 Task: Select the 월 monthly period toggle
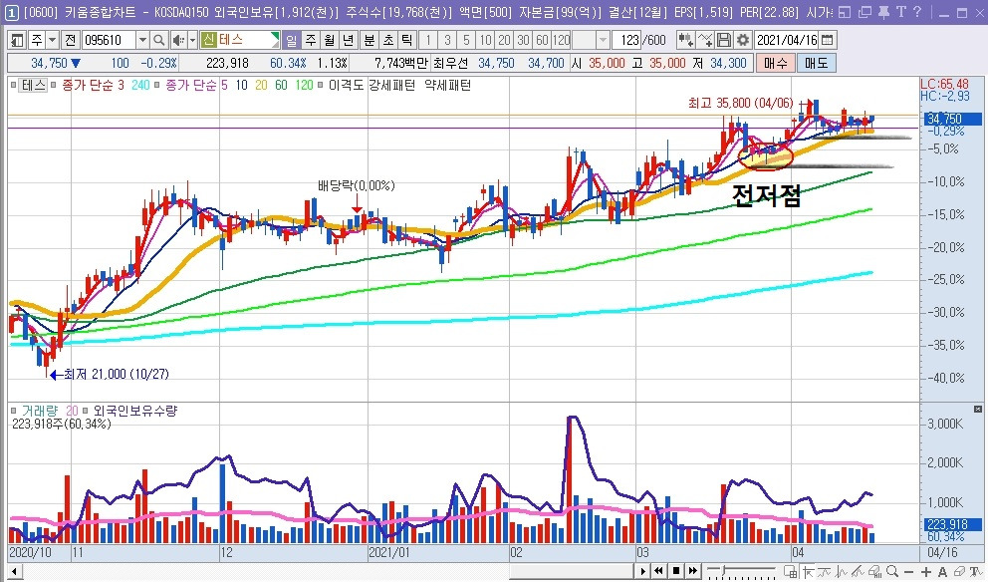click(x=329, y=40)
